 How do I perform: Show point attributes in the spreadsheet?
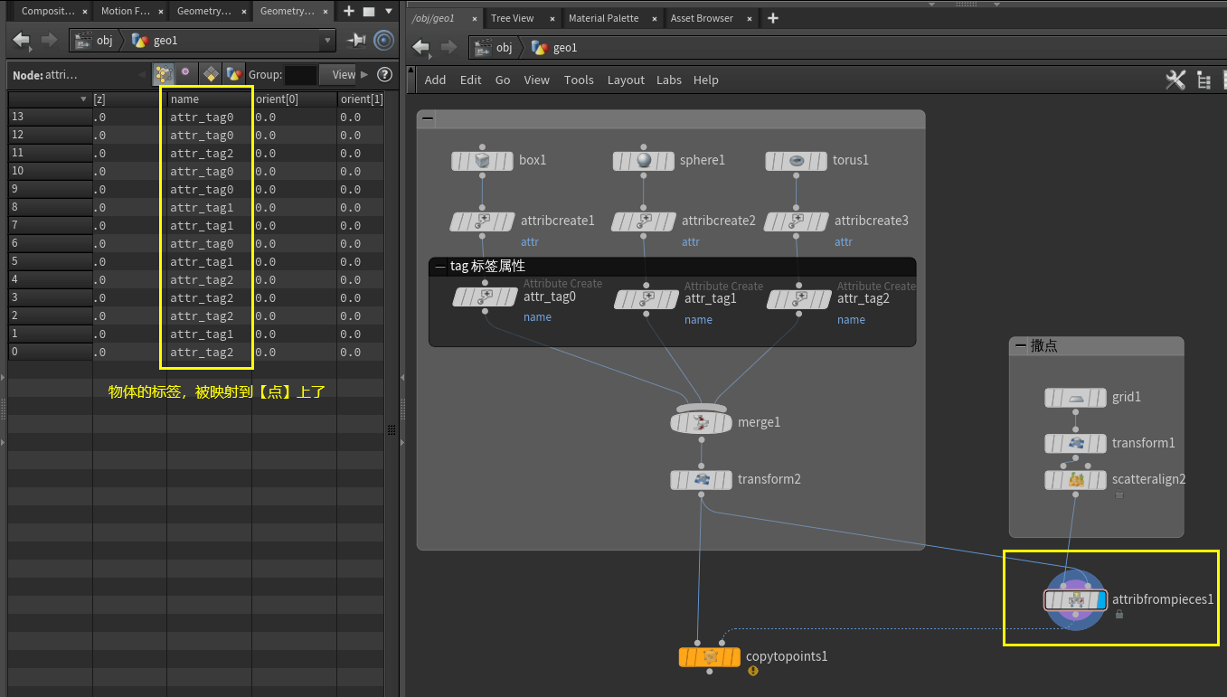164,74
